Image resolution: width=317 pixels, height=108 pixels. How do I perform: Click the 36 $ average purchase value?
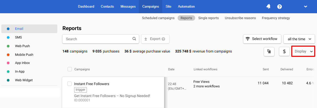(x=147, y=51)
